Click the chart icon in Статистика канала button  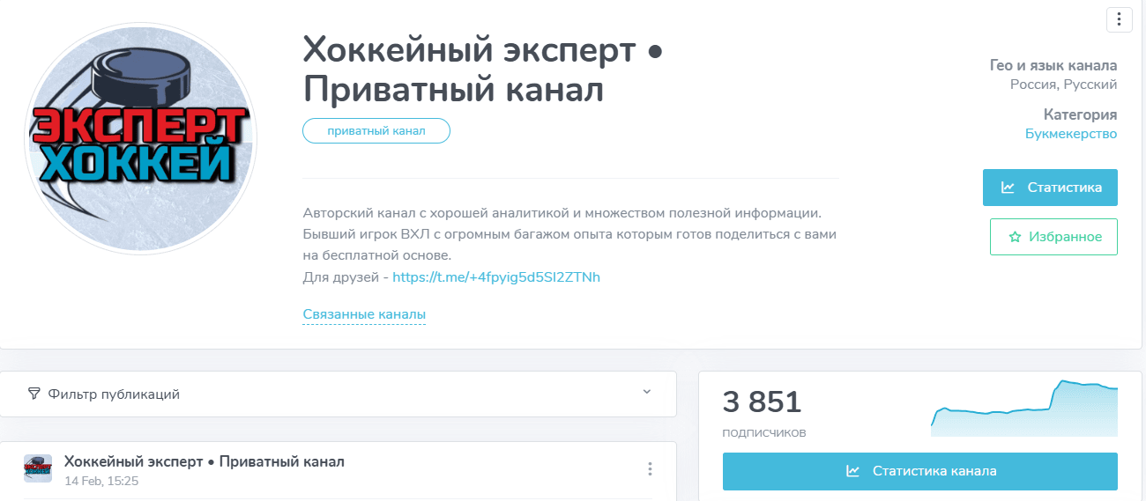pyautogui.click(x=852, y=471)
